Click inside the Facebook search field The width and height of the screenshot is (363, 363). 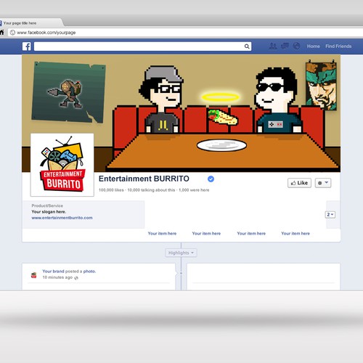coord(139,46)
